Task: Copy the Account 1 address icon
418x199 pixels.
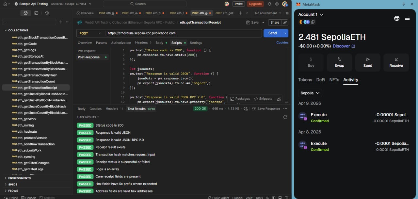Action: (313, 22)
